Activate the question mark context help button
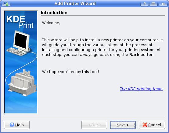169x133 pixels. point(145,4)
